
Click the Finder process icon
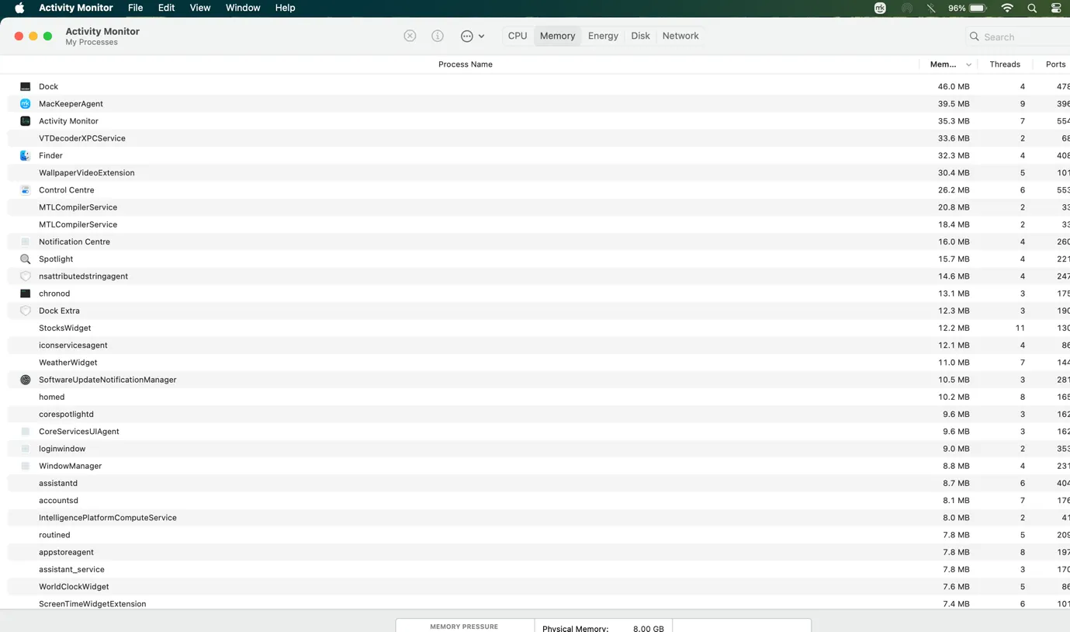tap(25, 155)
